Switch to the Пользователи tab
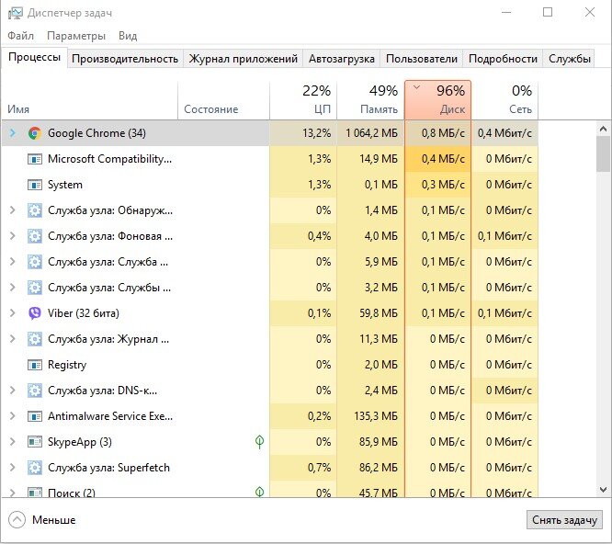The height and width of the screenshot is (544, 612). click(x=422, y=59)
